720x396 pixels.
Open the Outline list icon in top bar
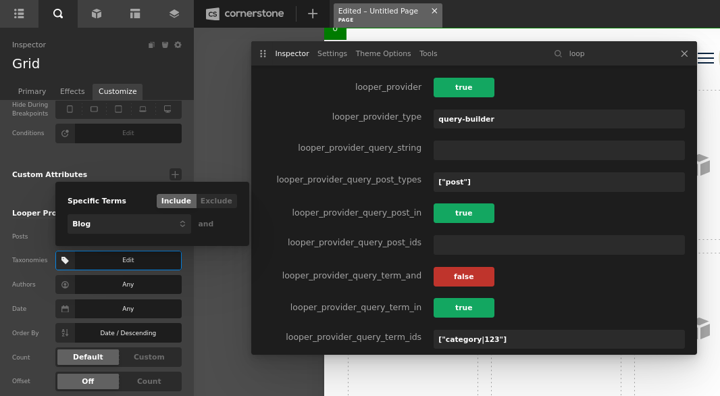(19, 14)
